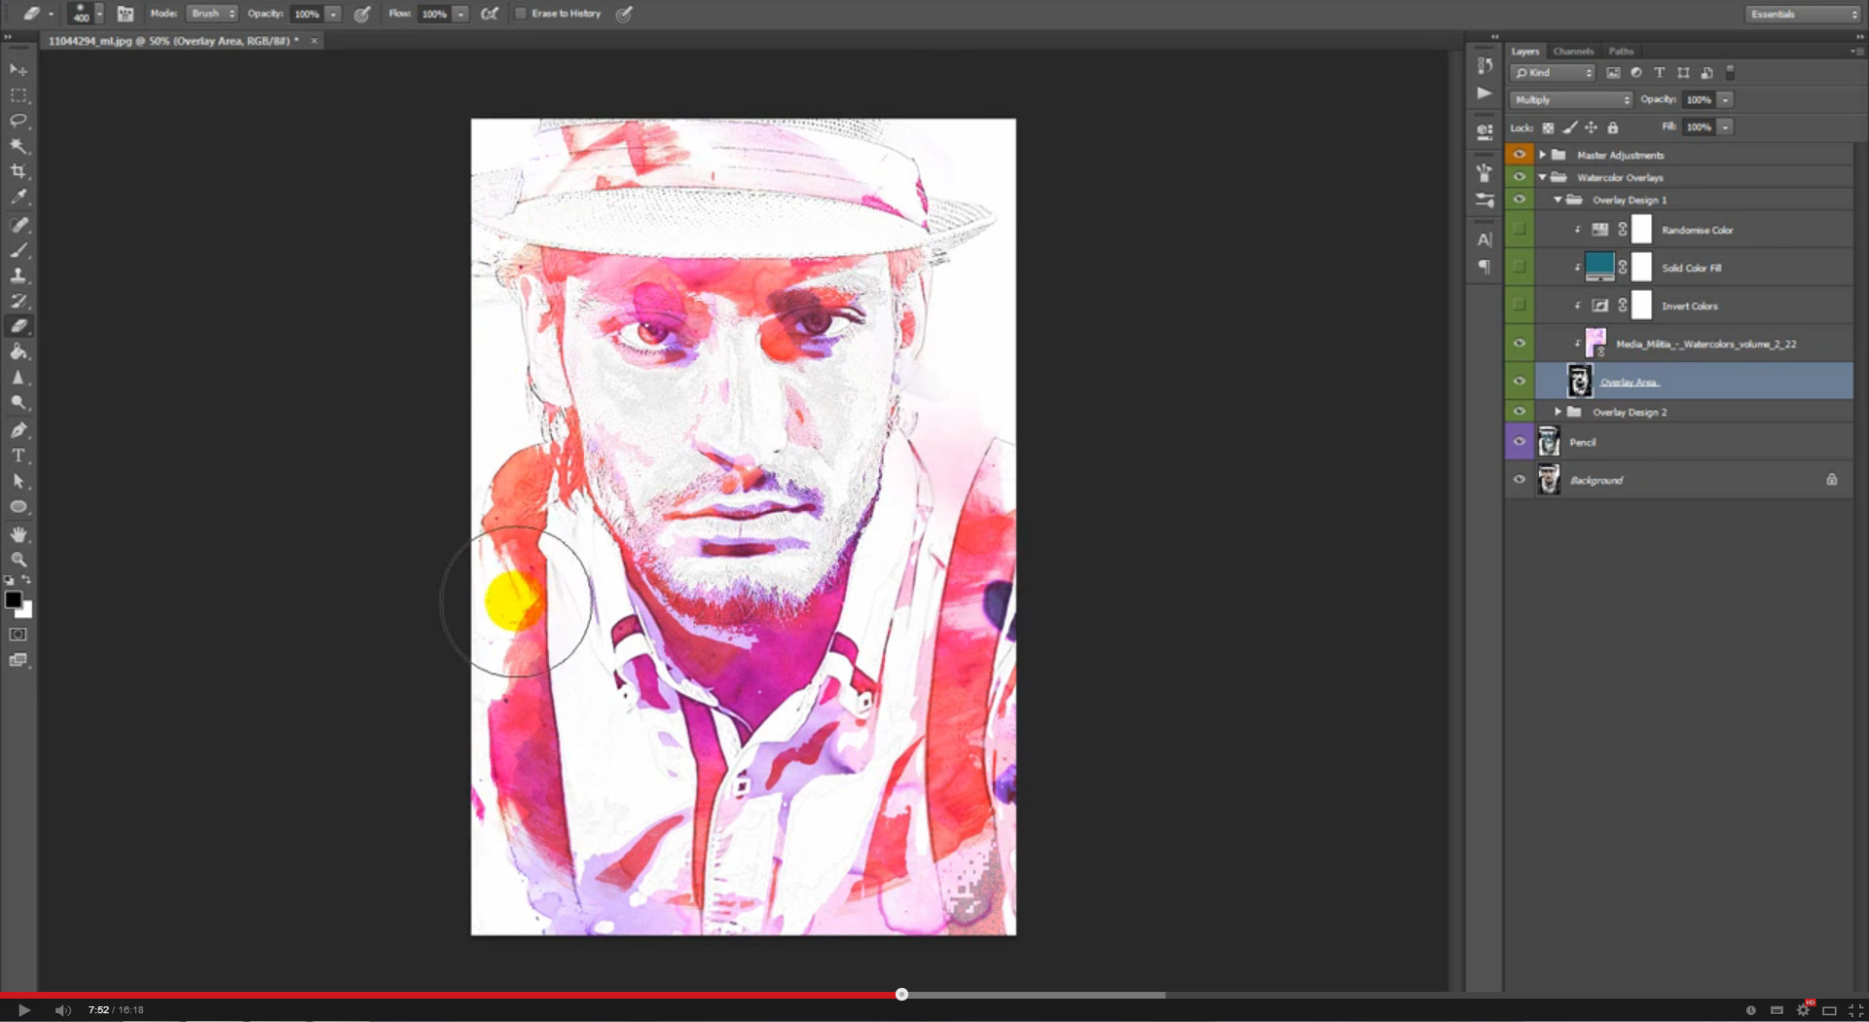Screen dimensions: 1869x1022
Task: Select the Eraser tool in the toolbar
Action: point(18,326)
